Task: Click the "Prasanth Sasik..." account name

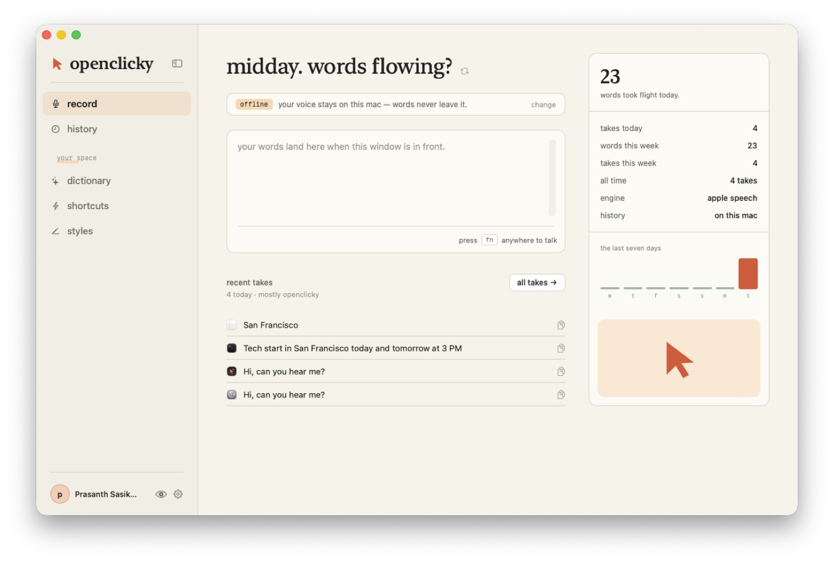Action: coord(106,494)
